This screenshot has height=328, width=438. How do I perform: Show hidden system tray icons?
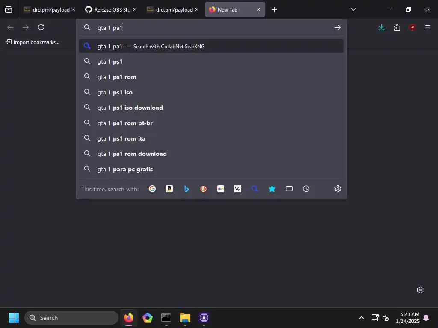click(x=361, y=318)
